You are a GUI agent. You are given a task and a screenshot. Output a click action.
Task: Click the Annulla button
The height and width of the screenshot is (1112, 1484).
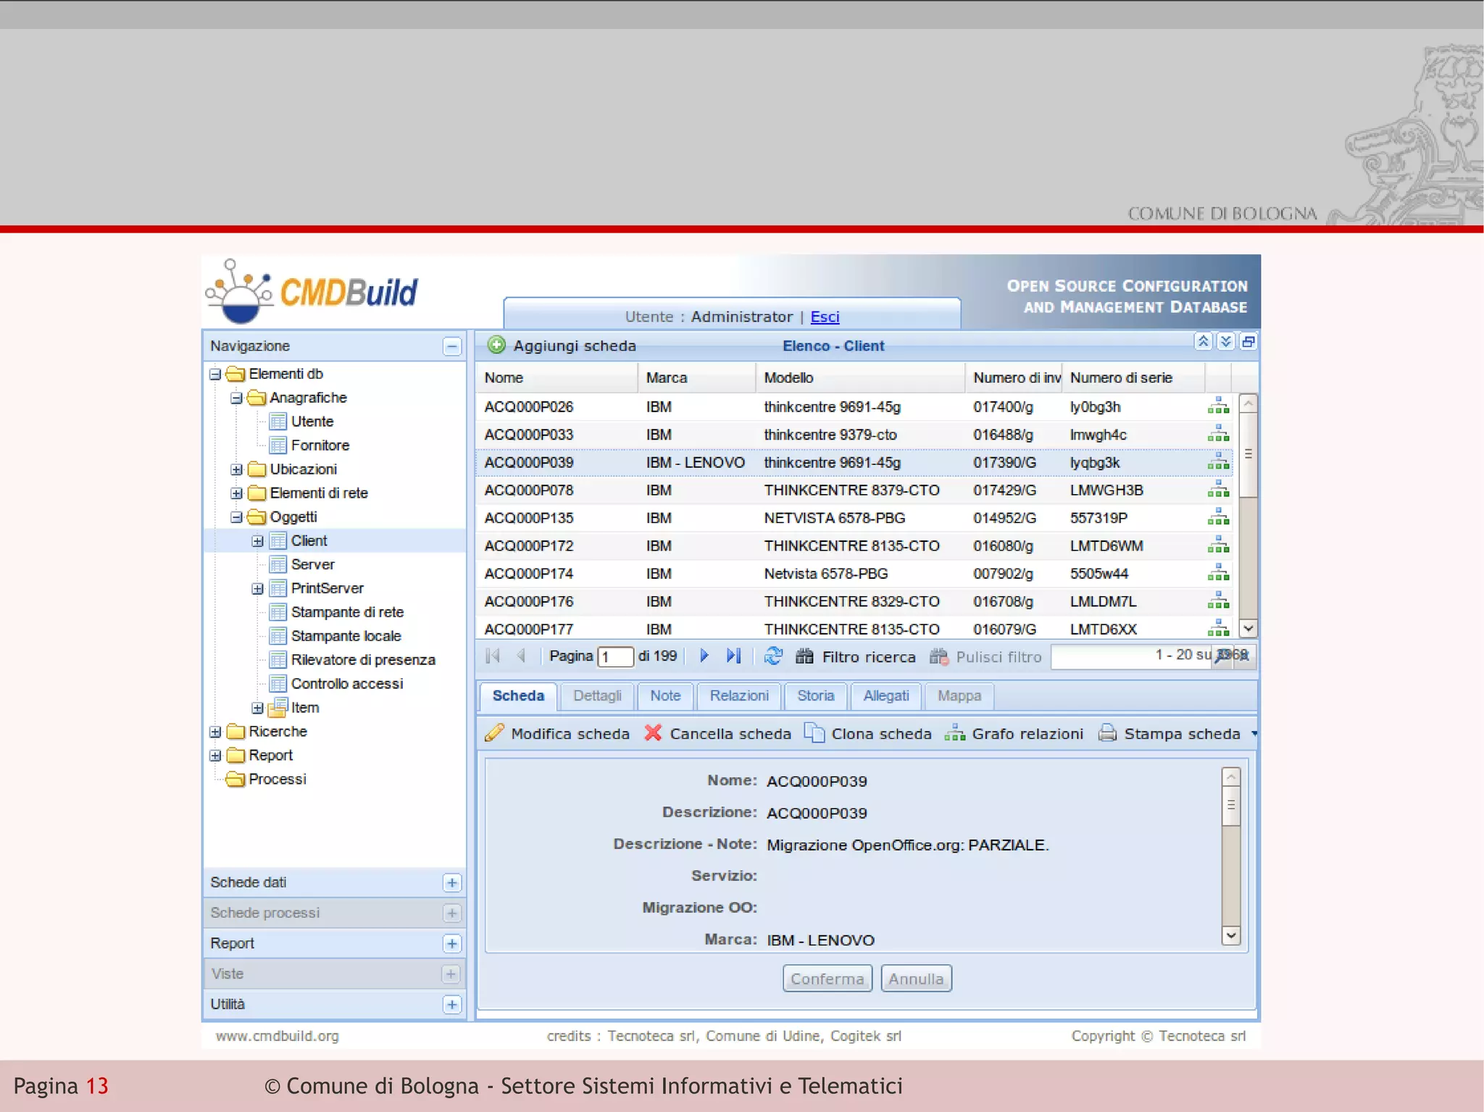916,979
